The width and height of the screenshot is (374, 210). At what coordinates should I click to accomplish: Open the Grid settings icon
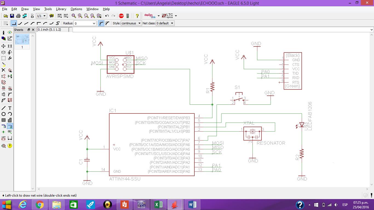(x=5, y=23)
